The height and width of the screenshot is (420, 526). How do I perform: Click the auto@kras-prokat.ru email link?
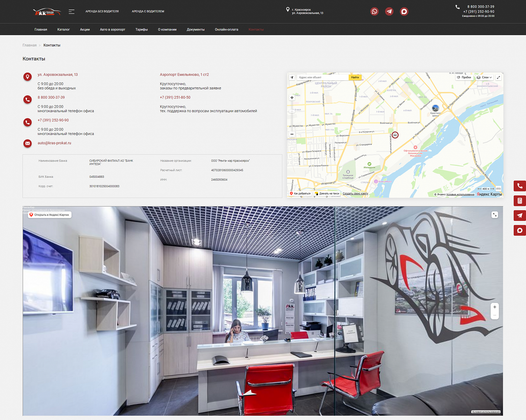coord(54,143)
